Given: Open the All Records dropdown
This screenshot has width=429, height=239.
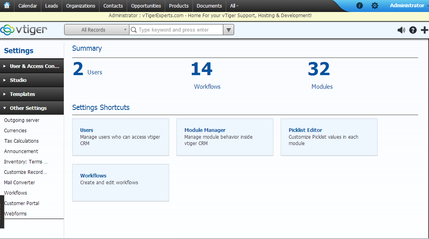Looking at the screenshot, I should (96, 30).
